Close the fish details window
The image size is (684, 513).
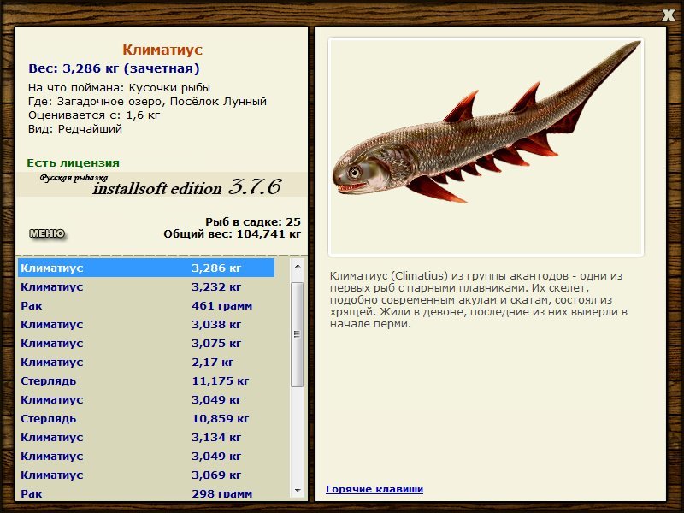[668, 15]
